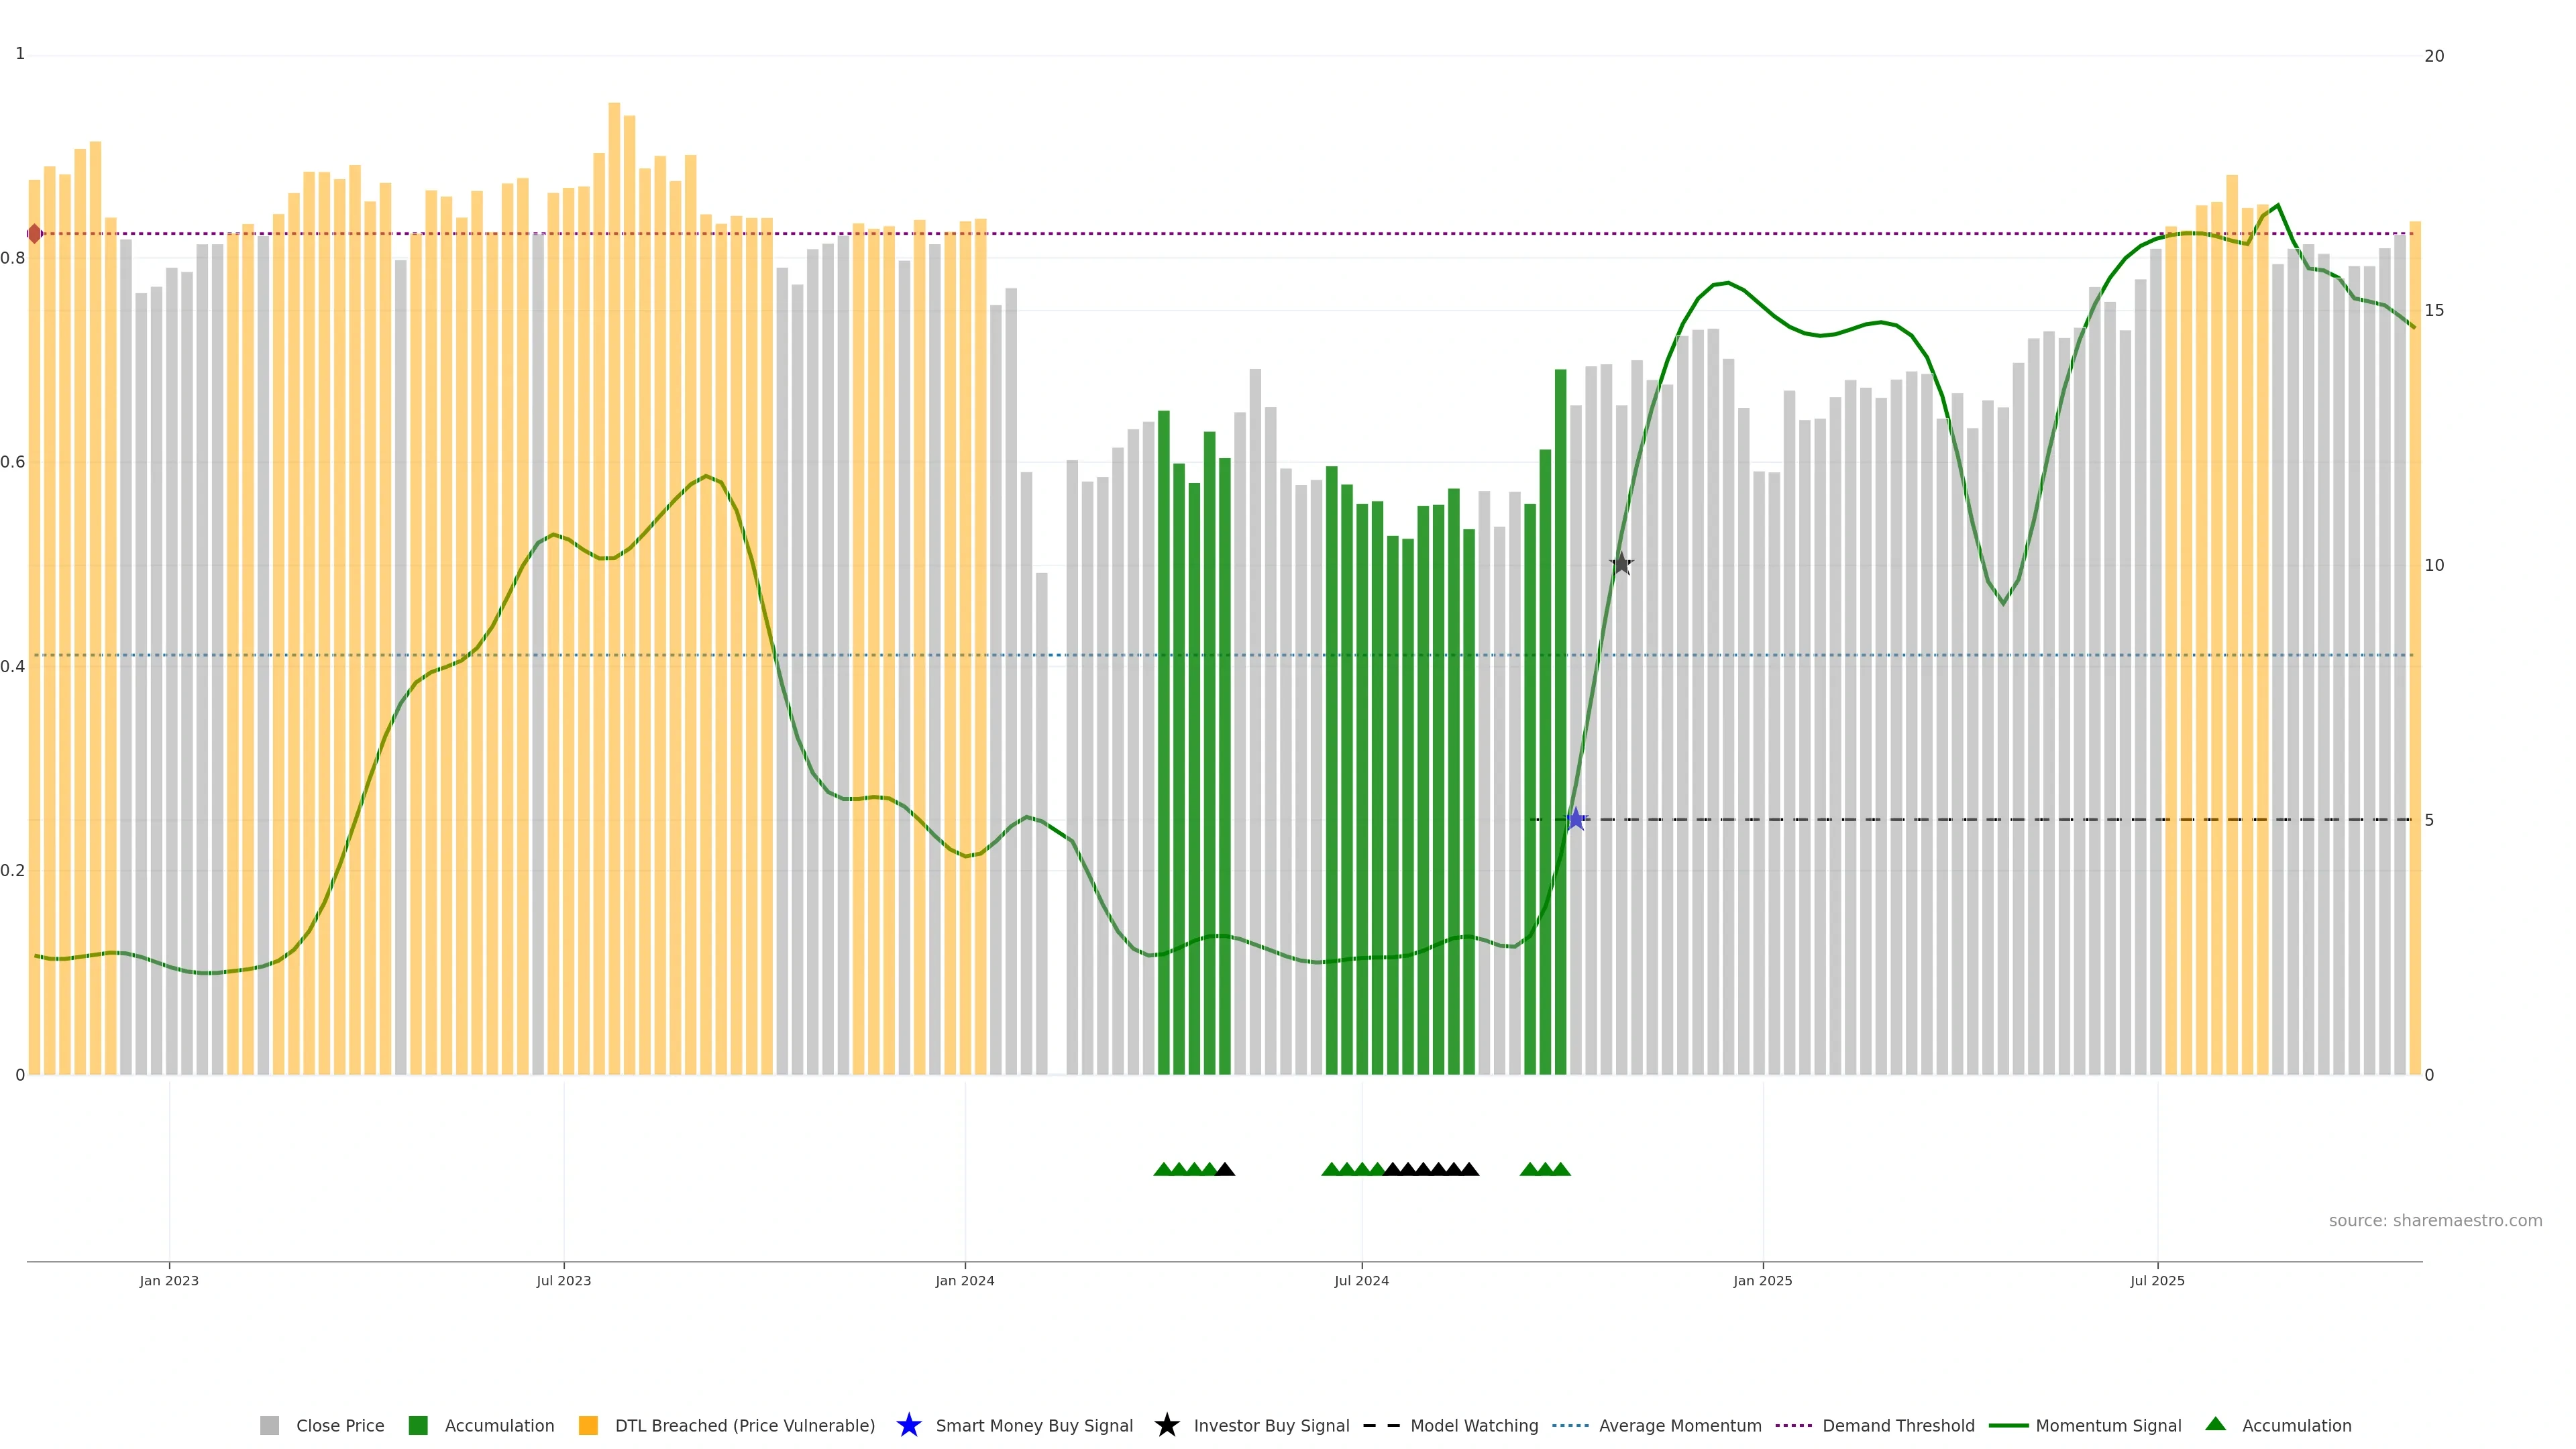
Task: Click green Accumulation square swatch in legend
Action: tap(418, 1426)
